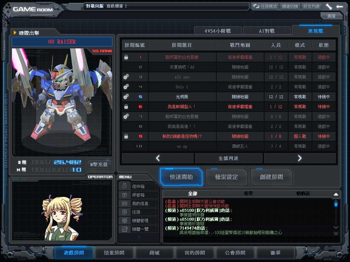Click the back arrow icon at top right
The width and height of the screenshot is (350, 262).
pos(339,6)
